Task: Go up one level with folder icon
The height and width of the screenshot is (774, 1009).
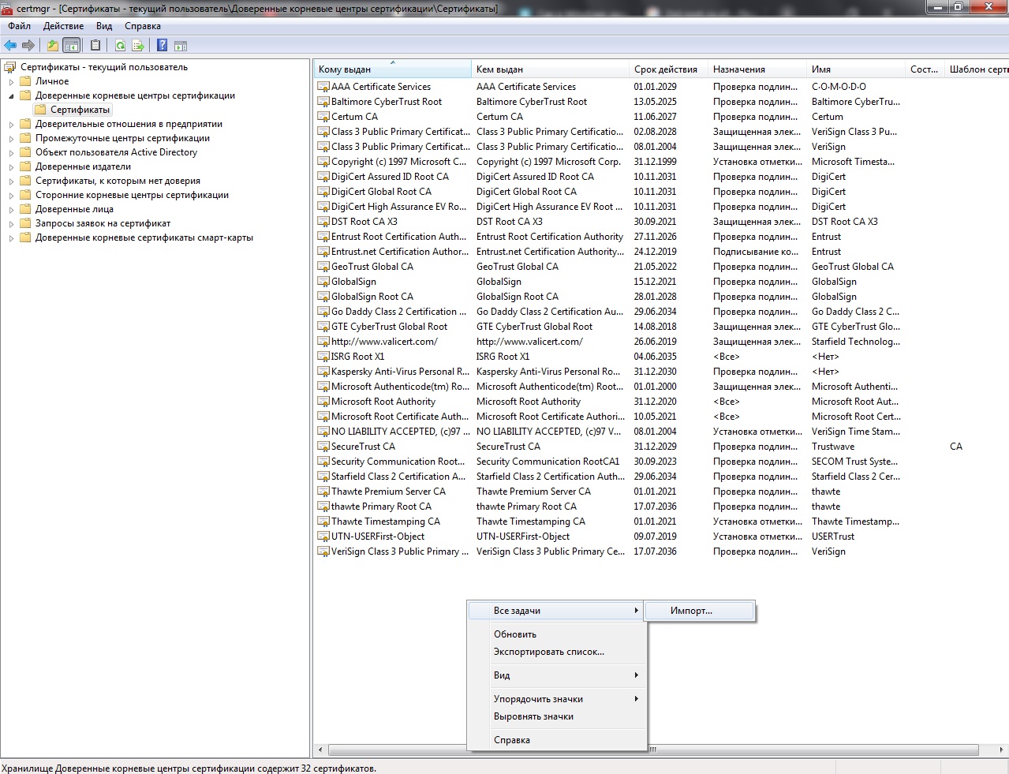Action: tap(52, 46)
